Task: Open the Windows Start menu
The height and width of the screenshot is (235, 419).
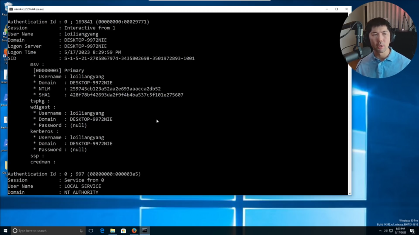Action: point(5,231)
